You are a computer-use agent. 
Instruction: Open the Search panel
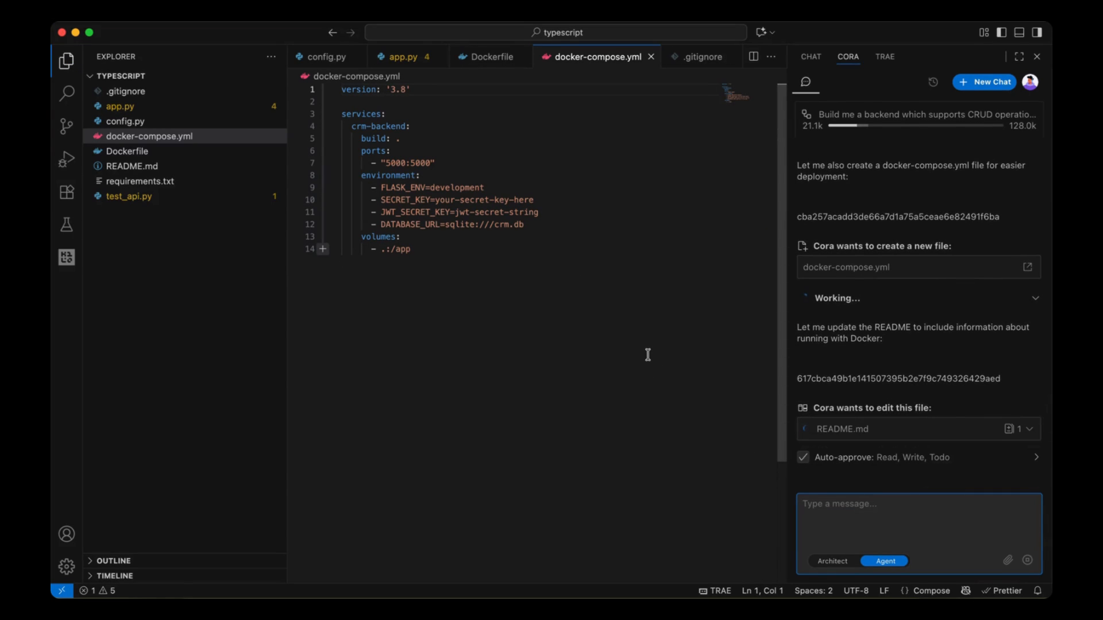67,93
